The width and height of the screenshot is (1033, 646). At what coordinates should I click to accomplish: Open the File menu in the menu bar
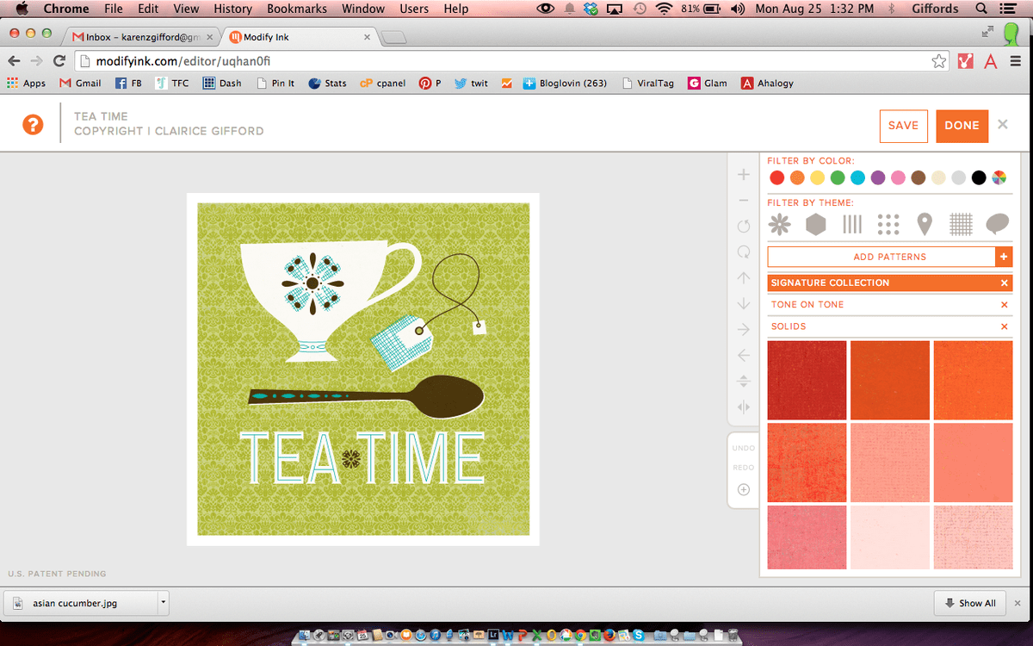coord(114,9)
